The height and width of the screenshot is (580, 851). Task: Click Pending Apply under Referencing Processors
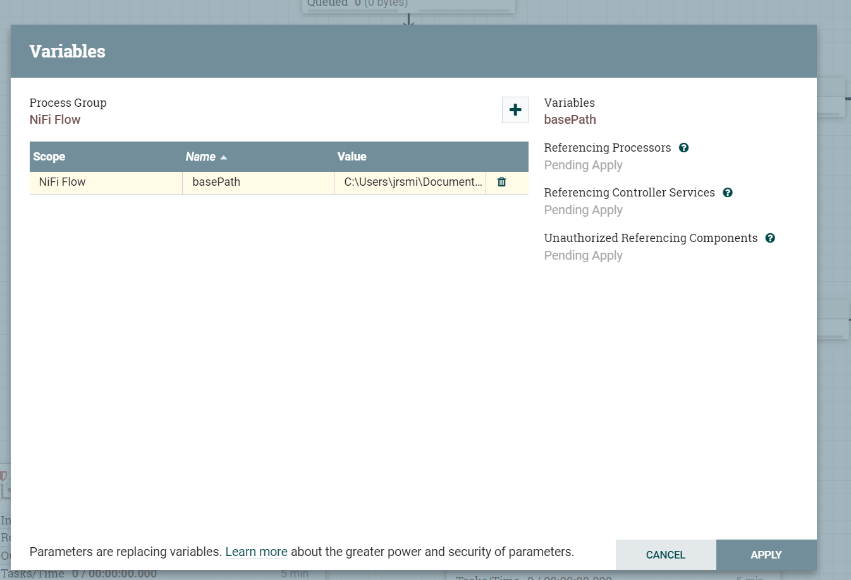click(583, 165)
